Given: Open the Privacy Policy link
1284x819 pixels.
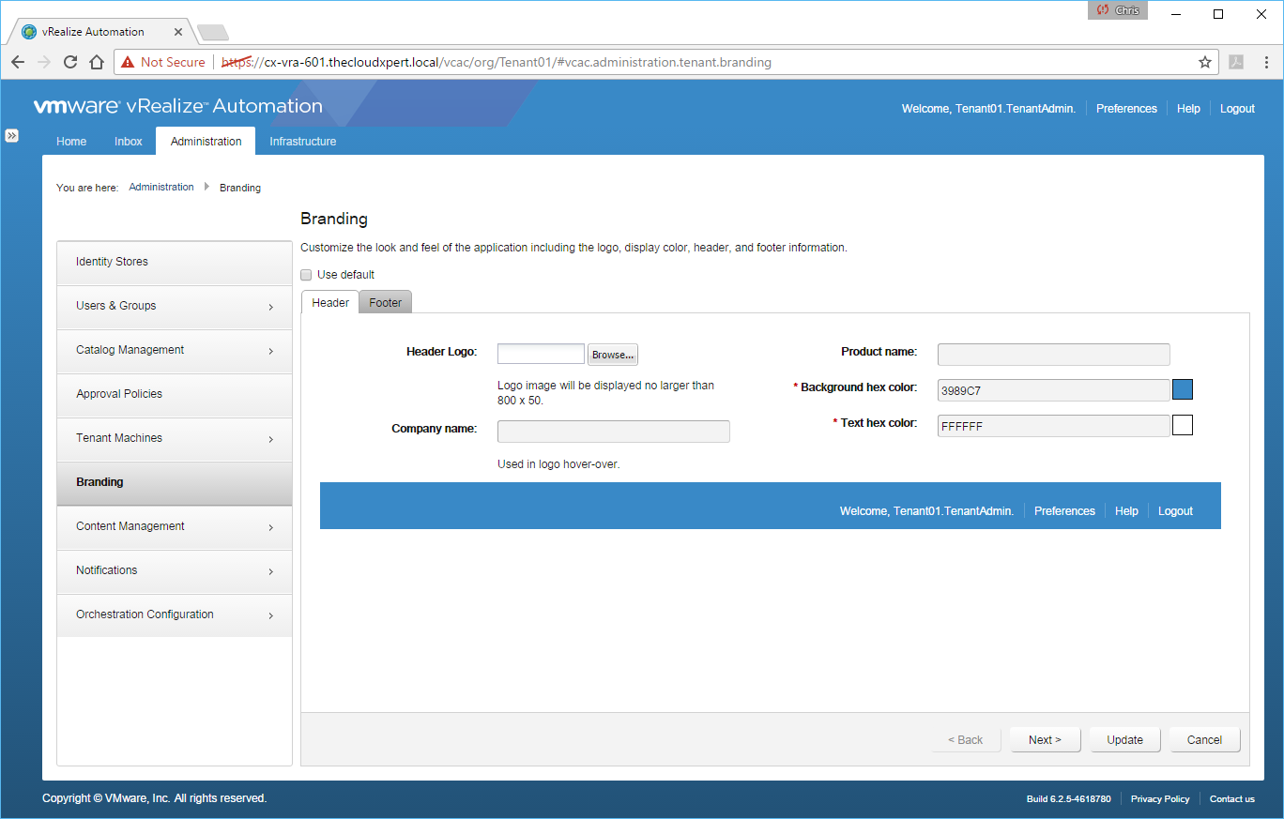Looking at the screenshot, I should [x=1159, y=799].
